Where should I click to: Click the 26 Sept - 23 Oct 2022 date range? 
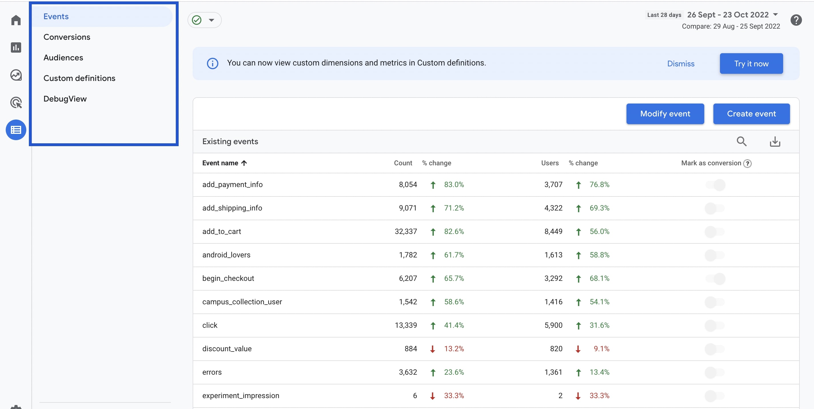tap(728, 15)
